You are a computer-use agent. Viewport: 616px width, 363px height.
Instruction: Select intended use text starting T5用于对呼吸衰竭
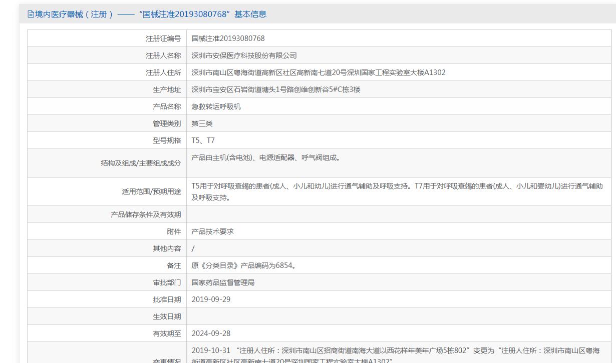pos(397,191)
